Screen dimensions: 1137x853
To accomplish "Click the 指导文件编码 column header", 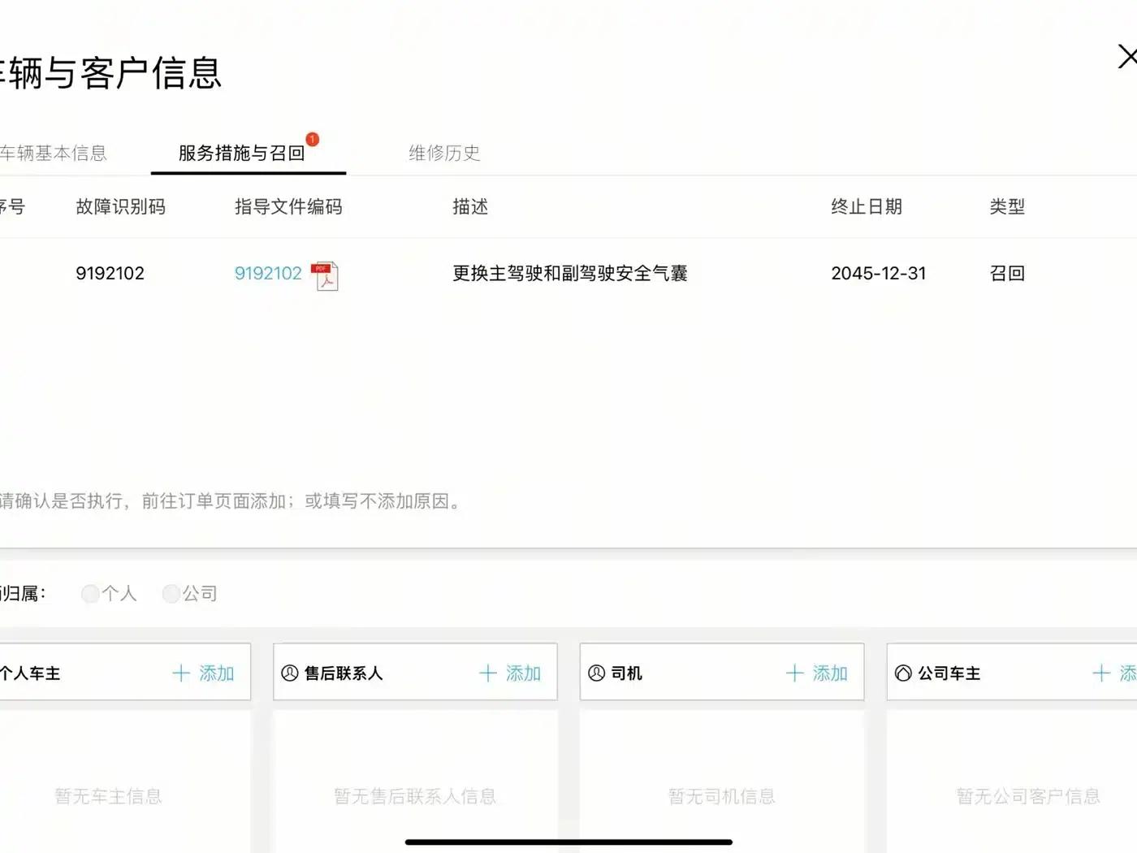I will coord(288,207).
